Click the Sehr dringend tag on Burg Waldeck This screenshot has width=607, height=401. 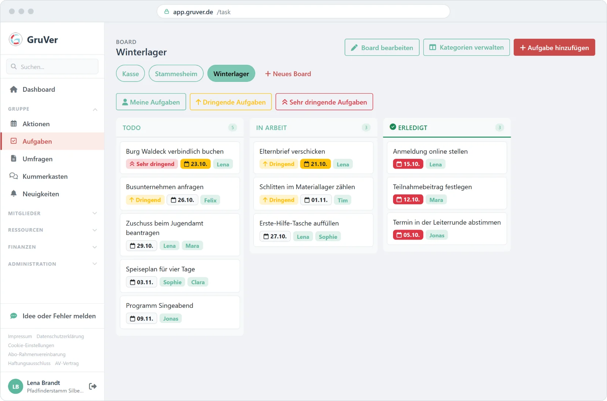(152, 164)
